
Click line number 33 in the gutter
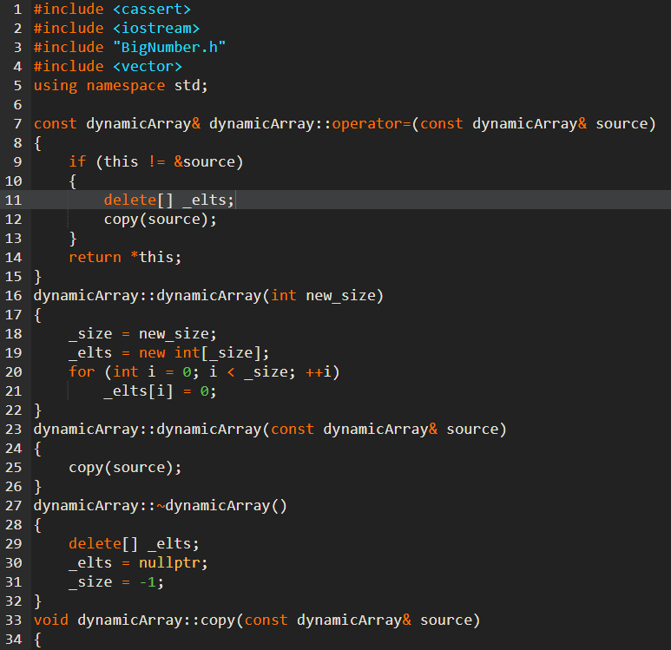tap(13, 620)
